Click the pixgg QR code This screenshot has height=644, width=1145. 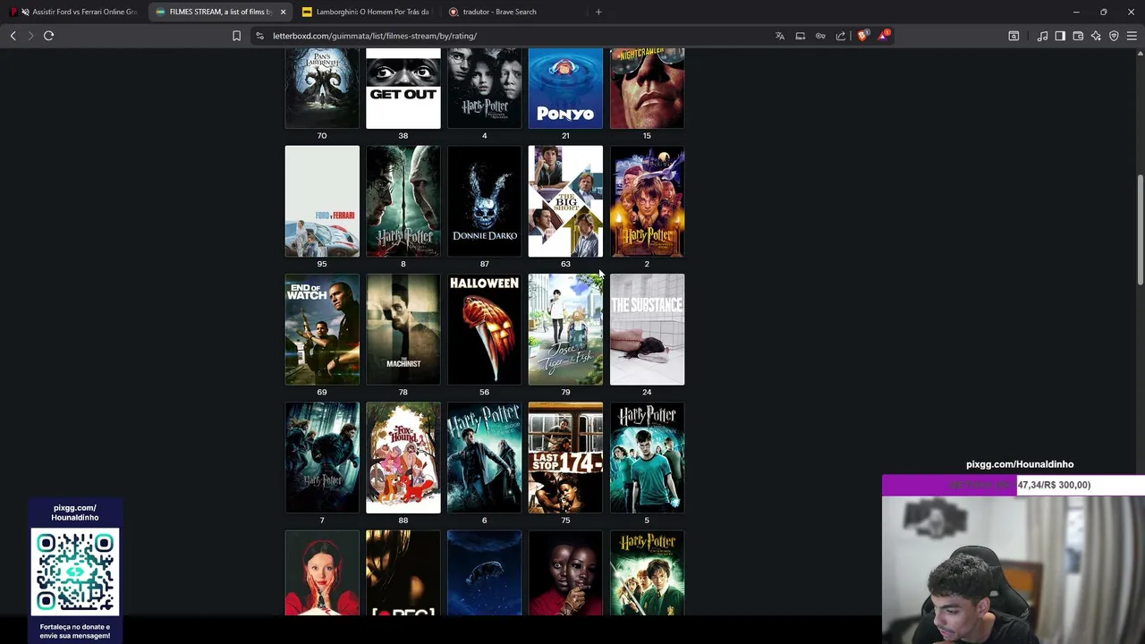point(75,572)
